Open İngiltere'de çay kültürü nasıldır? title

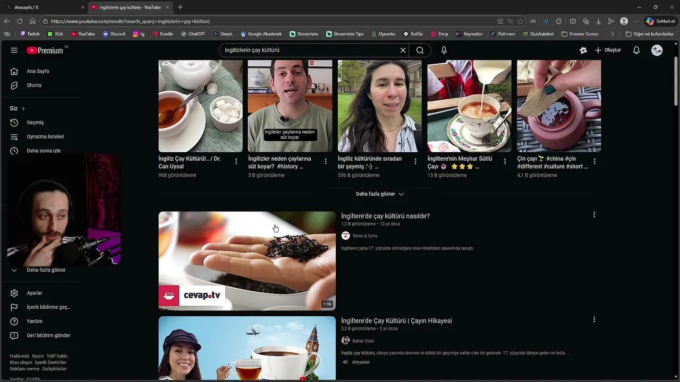click(x=385, y=216)
